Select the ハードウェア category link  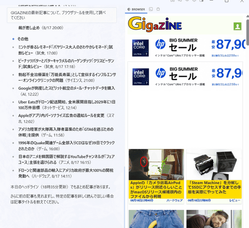pos(174,200)
